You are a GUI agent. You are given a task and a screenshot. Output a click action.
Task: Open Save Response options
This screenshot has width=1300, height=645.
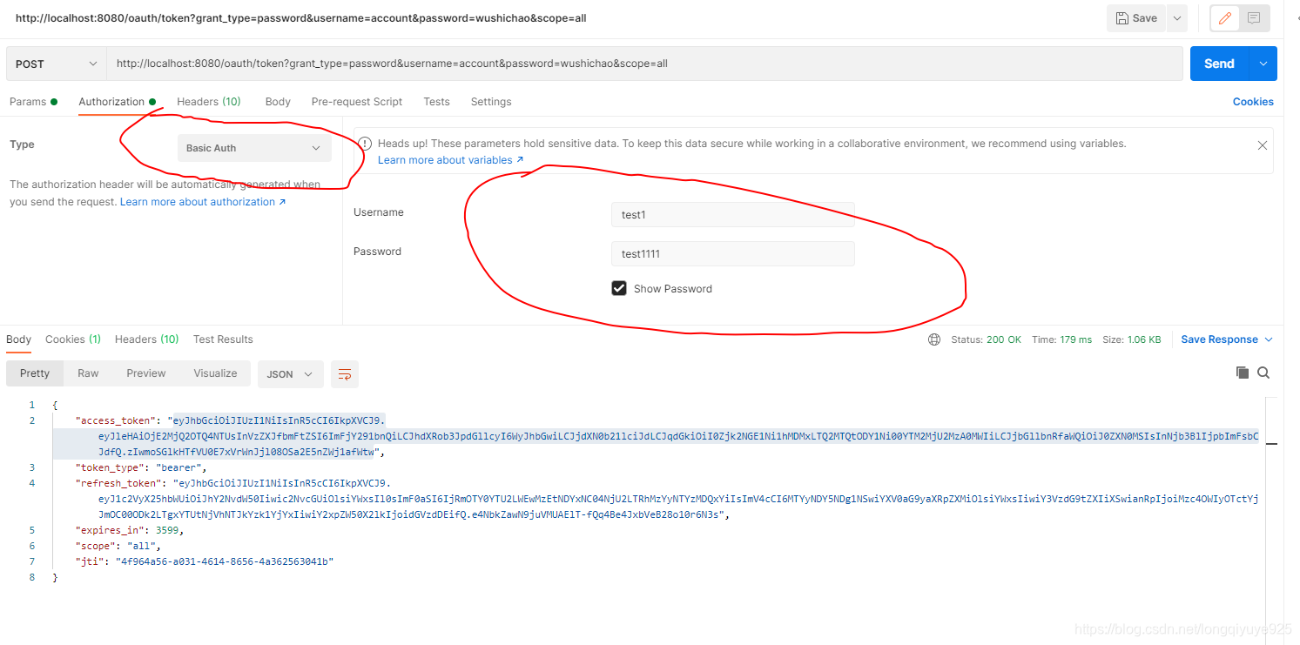click(1222, 339)
